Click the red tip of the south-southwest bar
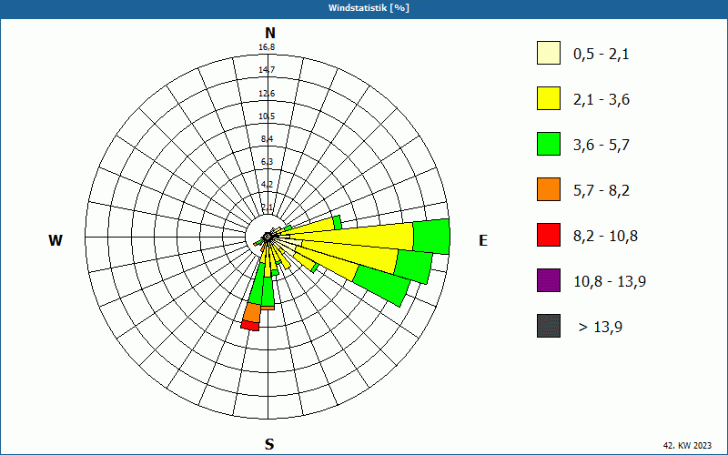 point(249,326)
